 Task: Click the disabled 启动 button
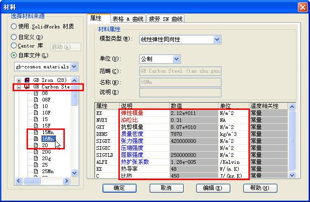[x=66, y=47]
